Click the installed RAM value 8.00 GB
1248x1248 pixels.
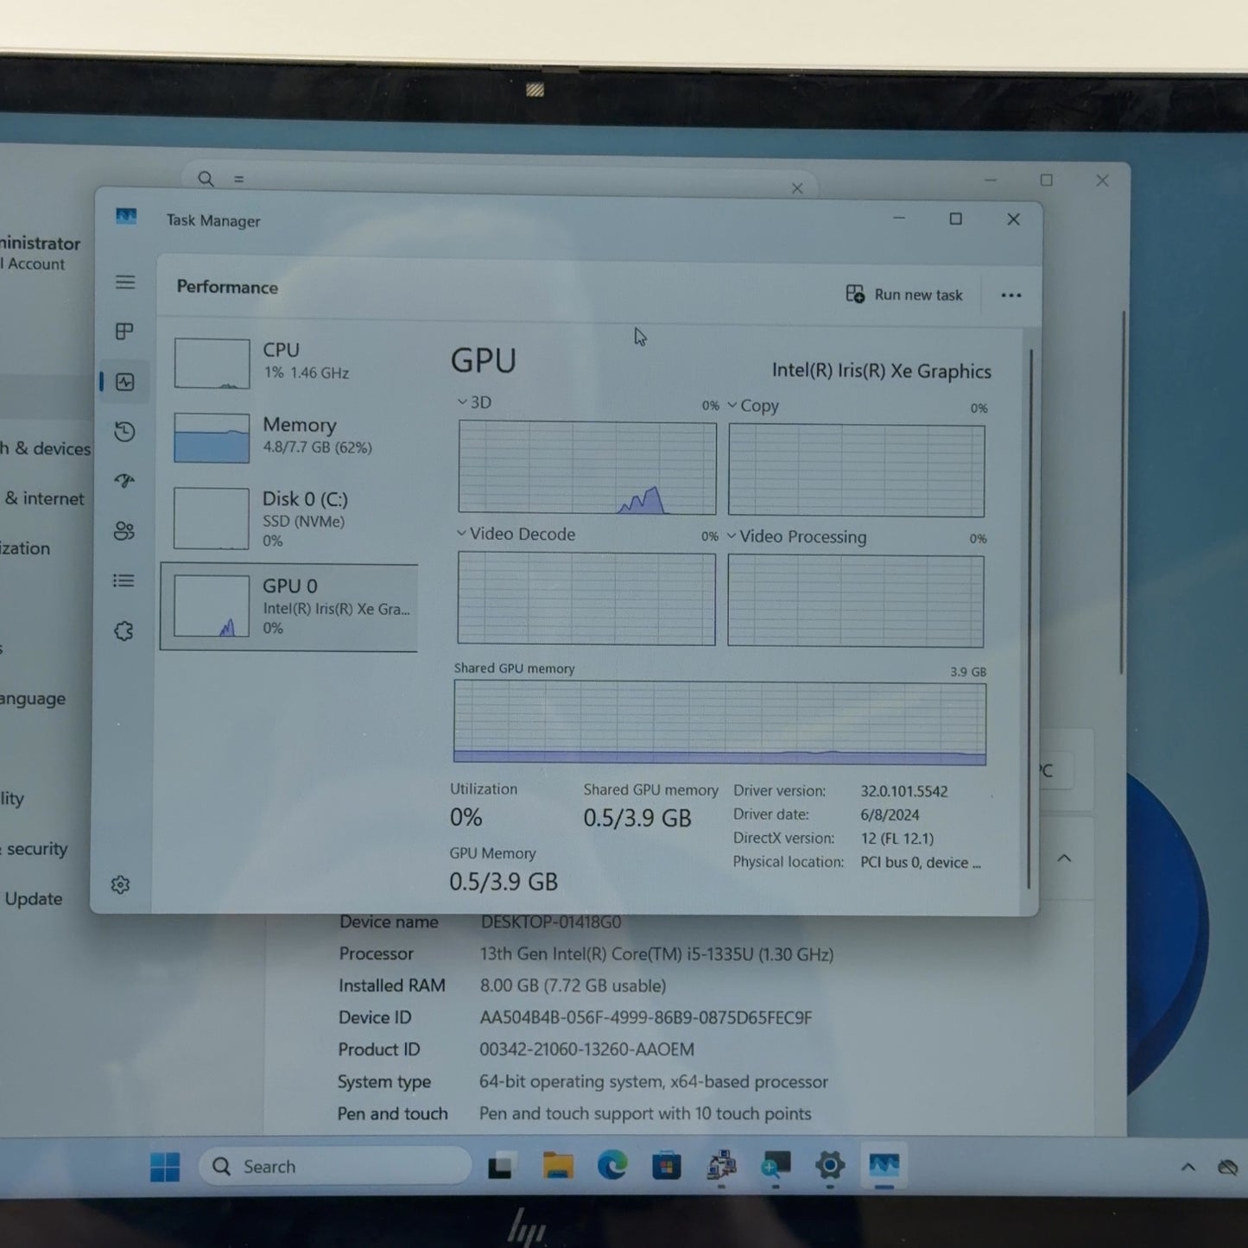click(573, 985)
